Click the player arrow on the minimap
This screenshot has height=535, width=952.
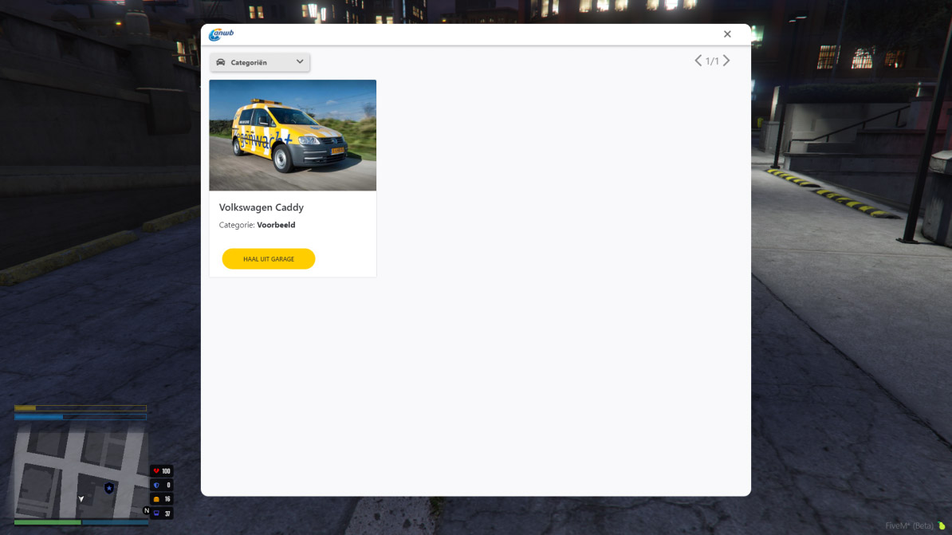tap(81, 498)
